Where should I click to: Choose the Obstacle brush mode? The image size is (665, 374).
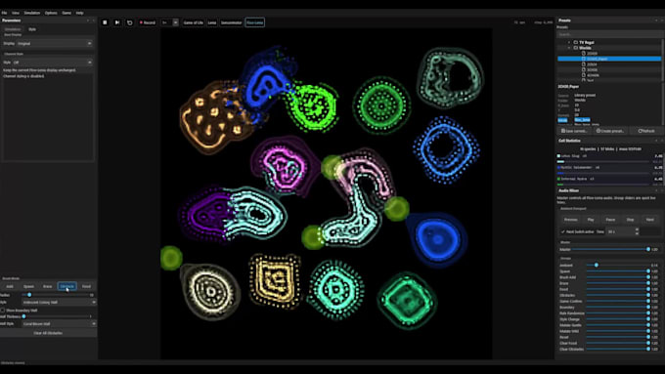67,286
